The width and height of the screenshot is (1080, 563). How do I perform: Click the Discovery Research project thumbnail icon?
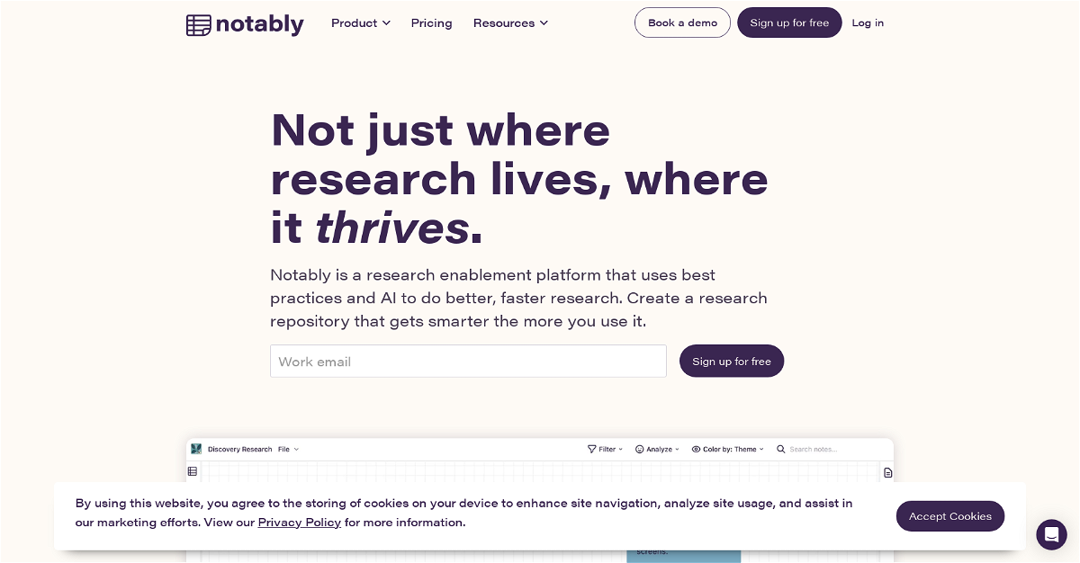pos(196,449)
